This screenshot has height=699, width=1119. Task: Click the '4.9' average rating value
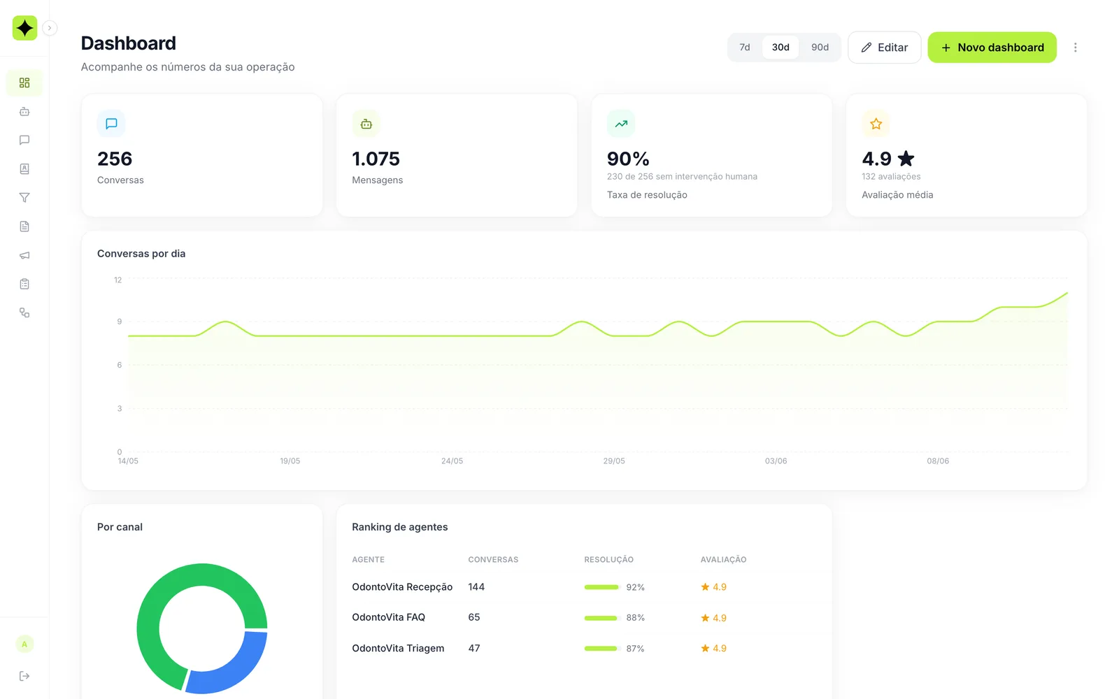click(x=876, y=159)
